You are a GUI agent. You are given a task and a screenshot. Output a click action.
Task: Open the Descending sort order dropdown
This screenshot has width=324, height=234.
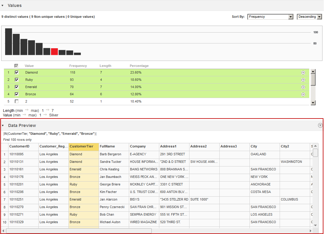pos(309,17)
